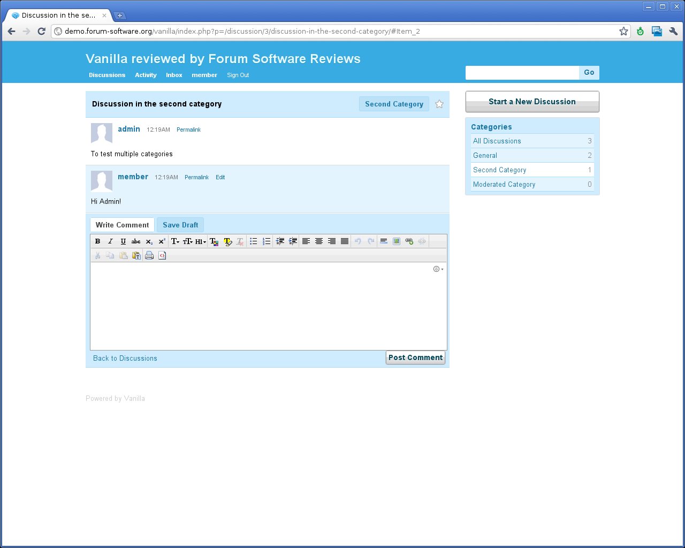Toggle HTML source view
Image resolution: width=685 pixels, height=548 pixels.
(162, 256)
